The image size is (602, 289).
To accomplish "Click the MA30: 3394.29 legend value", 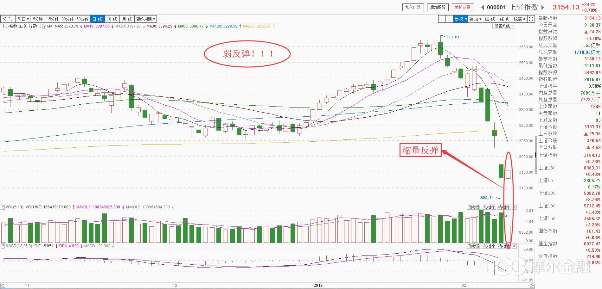I will pyautogui.click(x=159, y=26).
